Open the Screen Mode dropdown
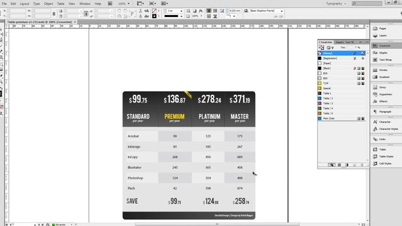The height and width of the screenshot is (226, 402). pos(152,4)
